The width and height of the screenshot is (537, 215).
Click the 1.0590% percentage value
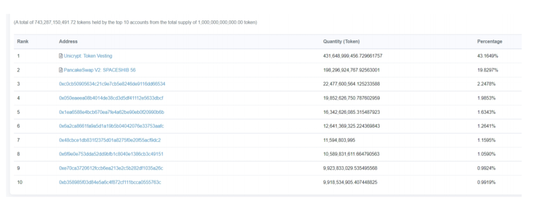click(486, 154)
